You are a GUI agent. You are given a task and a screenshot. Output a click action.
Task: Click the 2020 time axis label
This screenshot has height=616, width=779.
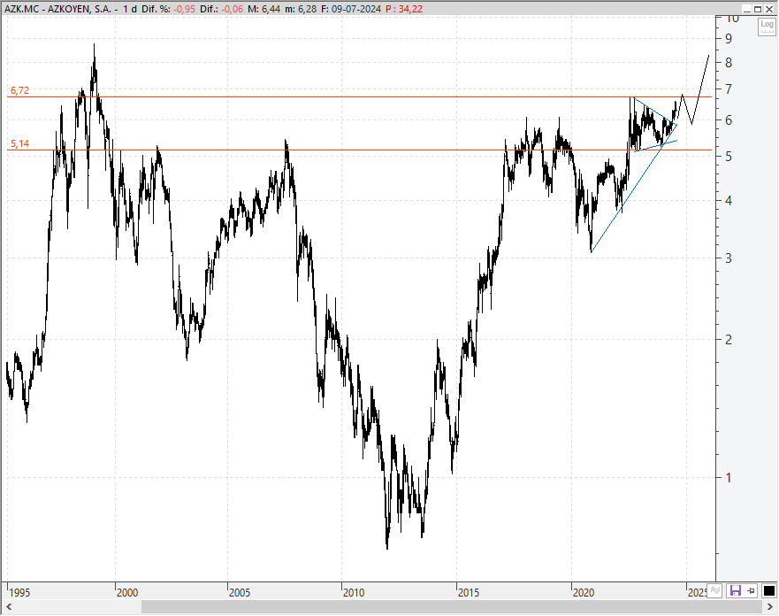584,593
